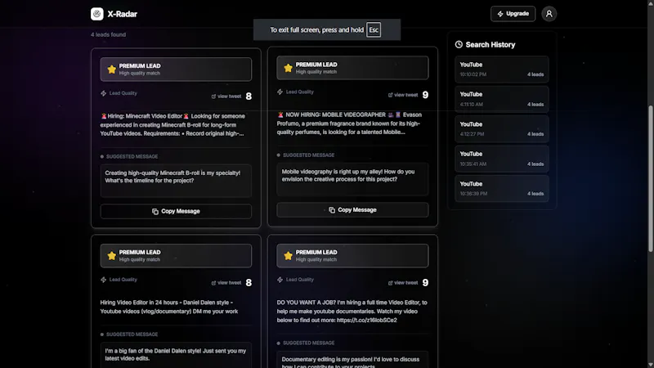
Task: Copy the mobile videography suggested message
Action: tap(352, 210)
